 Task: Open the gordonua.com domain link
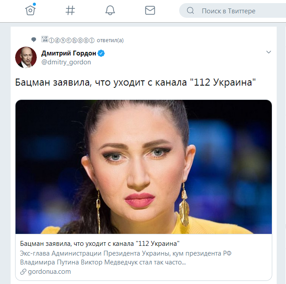[49, 272]
